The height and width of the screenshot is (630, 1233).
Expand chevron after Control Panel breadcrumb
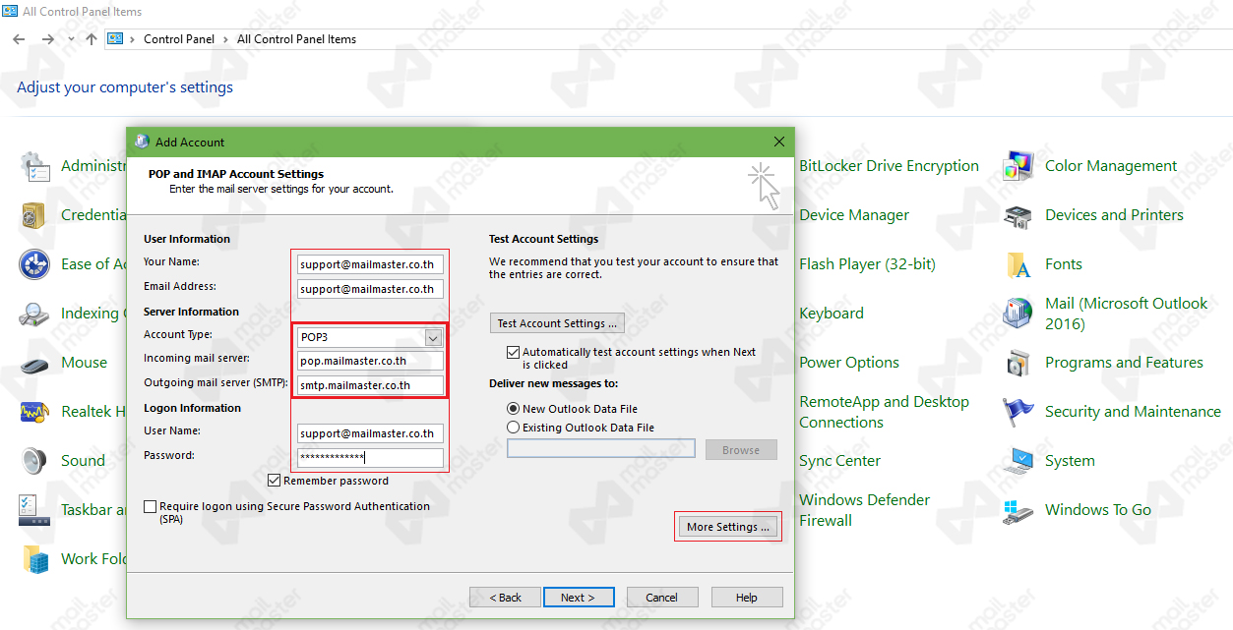(225, 39)
